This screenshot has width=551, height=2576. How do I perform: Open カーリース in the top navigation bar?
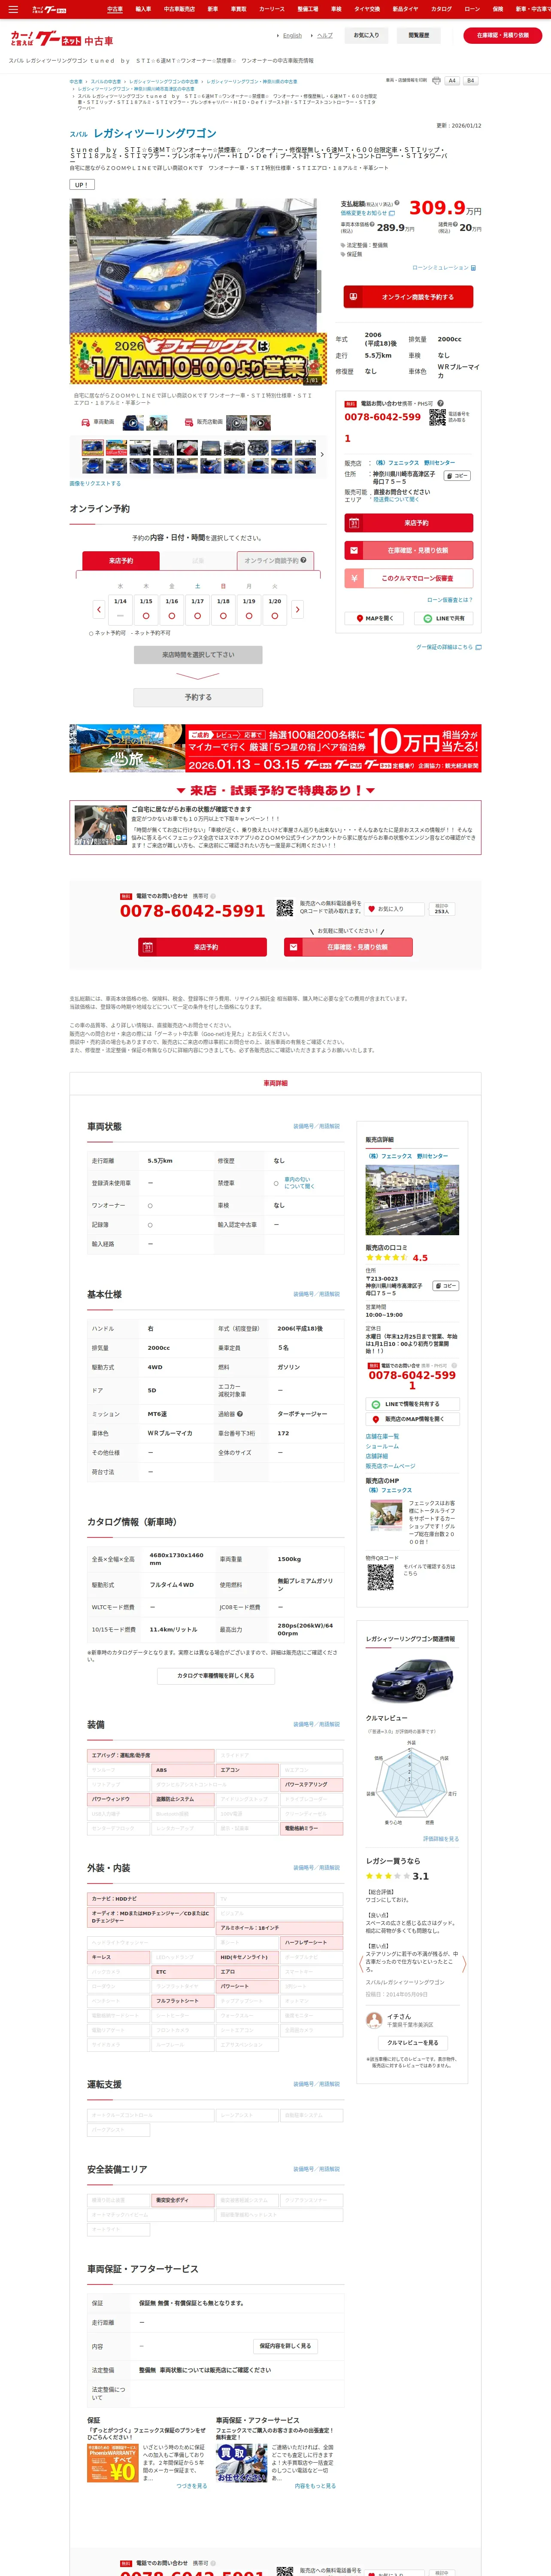pos(271,9)
